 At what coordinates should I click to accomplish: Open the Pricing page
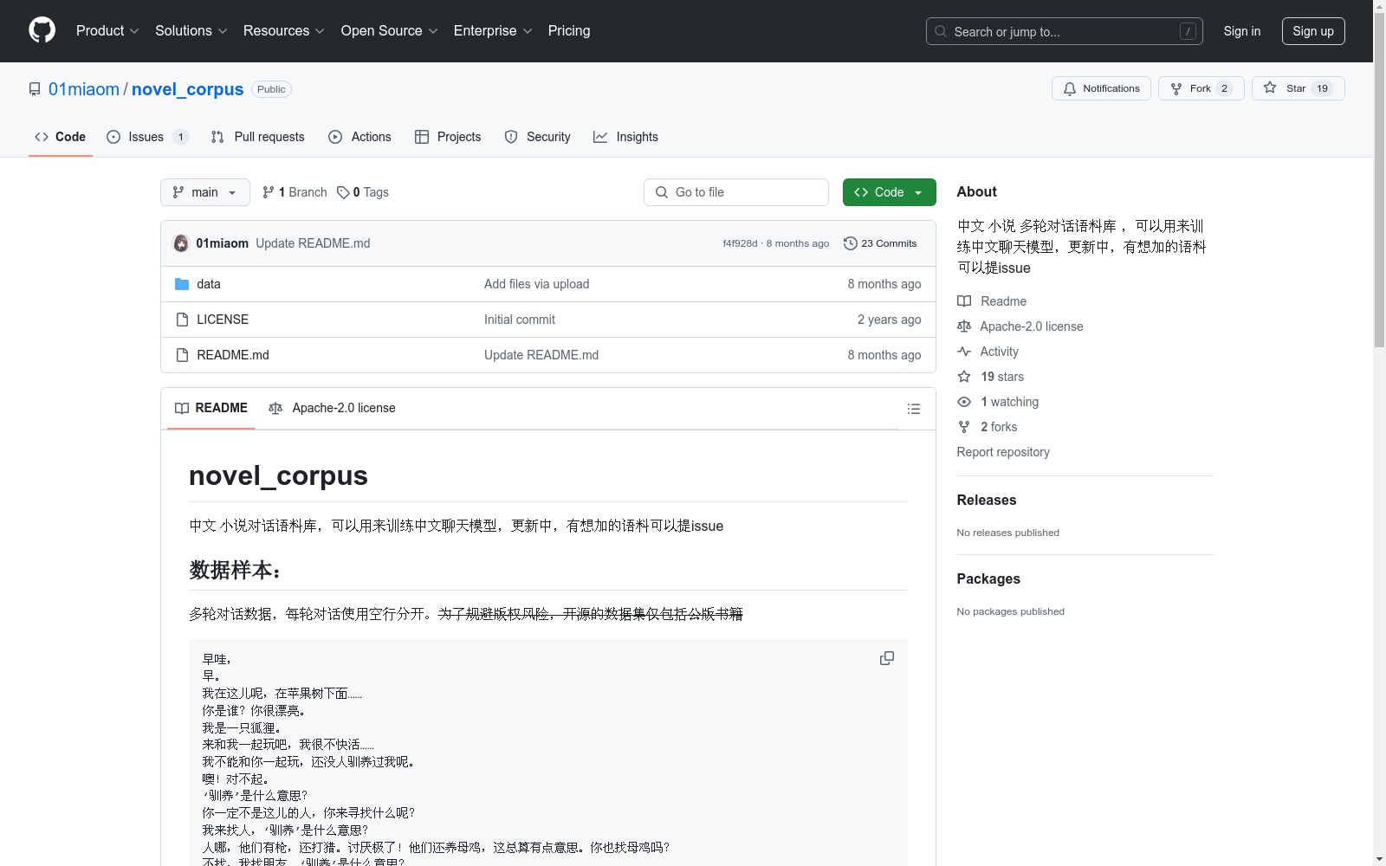pos(569,30)
